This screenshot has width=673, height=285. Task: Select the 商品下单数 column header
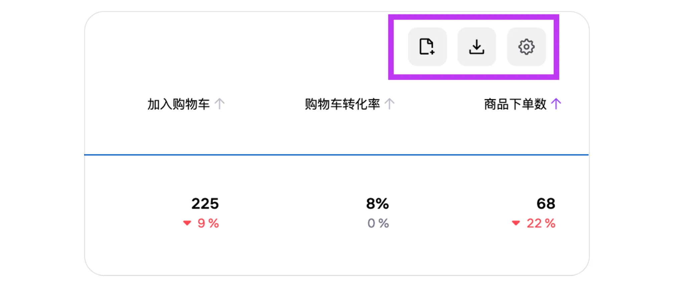tap(515, 104)
